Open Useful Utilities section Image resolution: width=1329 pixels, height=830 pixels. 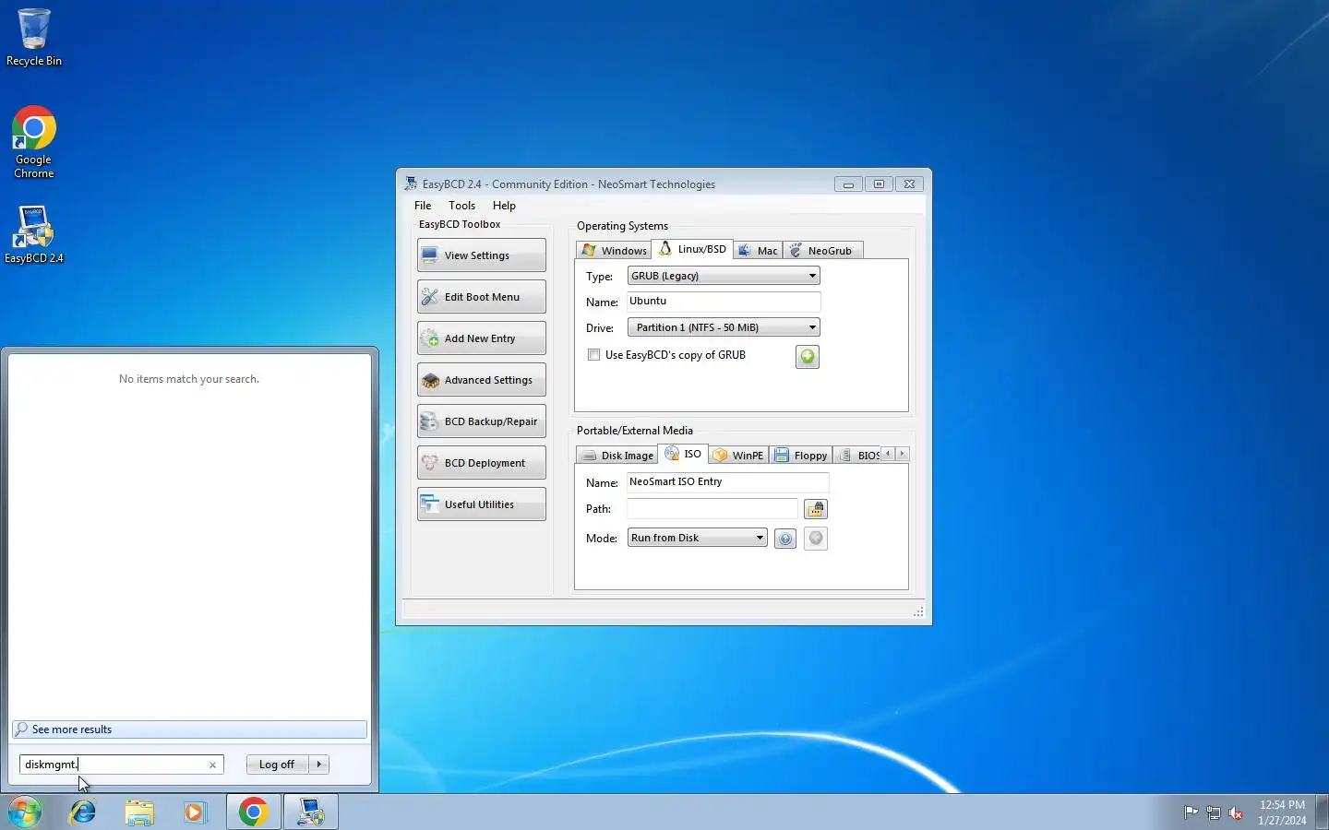coord(481,504)
